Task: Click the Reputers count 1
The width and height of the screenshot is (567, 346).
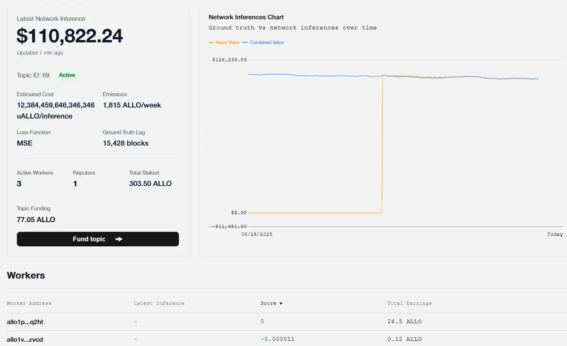Action: pyautogui.click(x=75, y=184)
